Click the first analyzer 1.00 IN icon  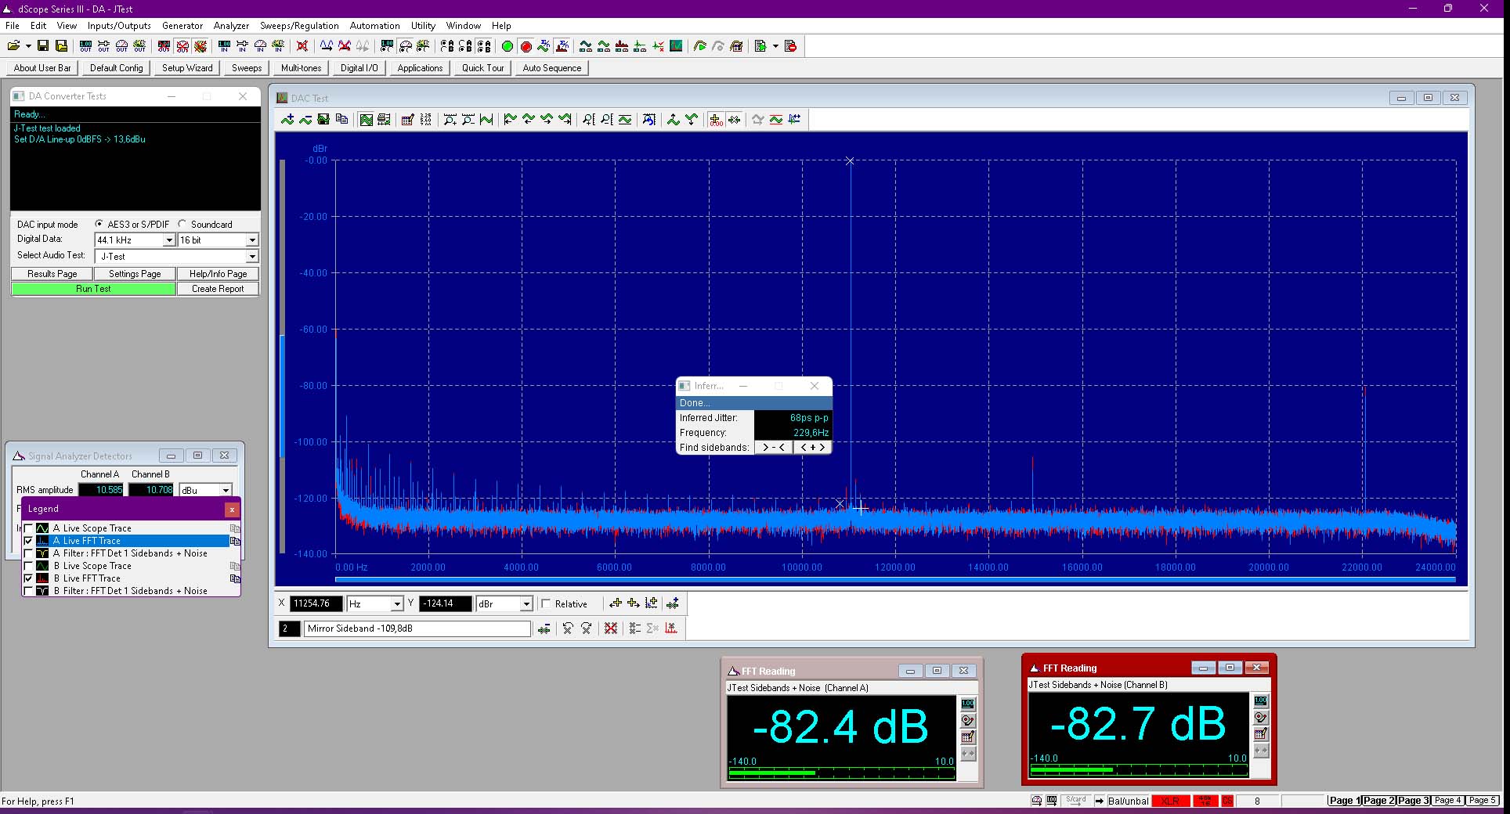point(224,46)
